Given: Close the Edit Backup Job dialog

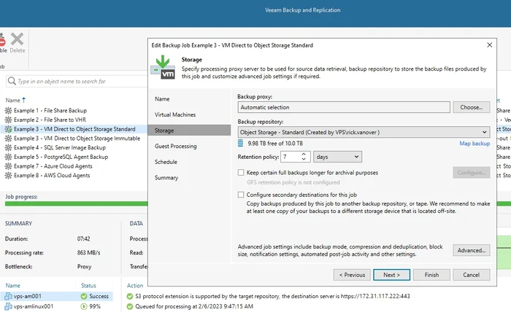Looking at the screenshot, I should click(x=490, y=45).
